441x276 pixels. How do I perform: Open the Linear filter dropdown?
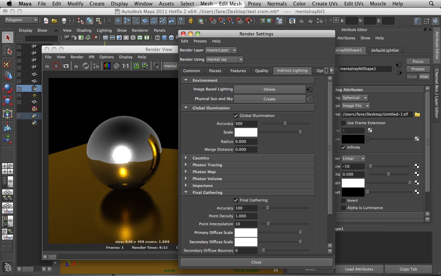(x=353, y=158)
